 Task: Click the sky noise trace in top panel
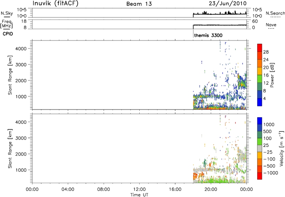(x=220, y=14)
